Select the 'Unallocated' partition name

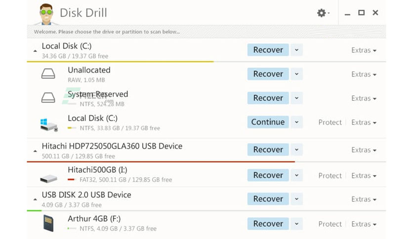pyautogui.click(x=89, y=70)
